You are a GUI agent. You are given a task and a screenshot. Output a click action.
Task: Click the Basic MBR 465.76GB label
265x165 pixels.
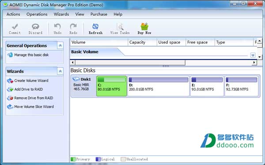81,87
